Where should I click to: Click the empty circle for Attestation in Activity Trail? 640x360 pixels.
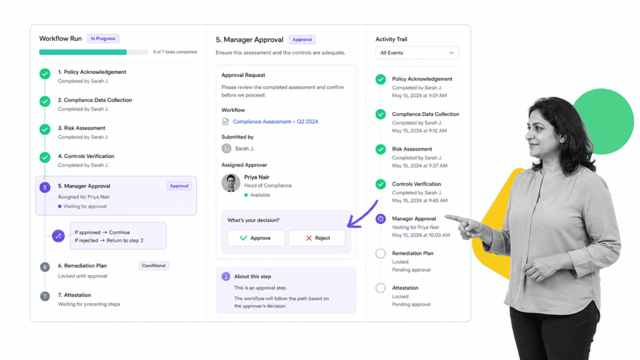click(x=381, y=288)
